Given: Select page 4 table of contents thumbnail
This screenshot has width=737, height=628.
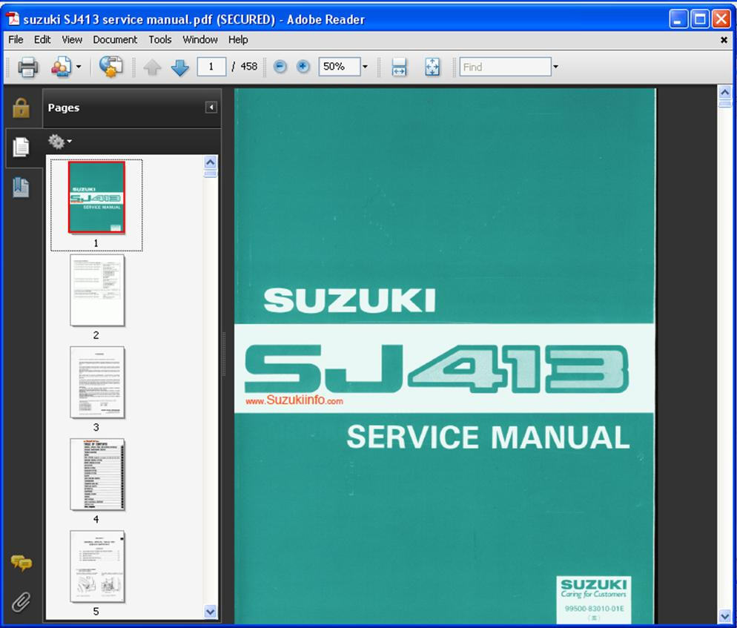Looking at the screenshot, I should click(97, 475).
